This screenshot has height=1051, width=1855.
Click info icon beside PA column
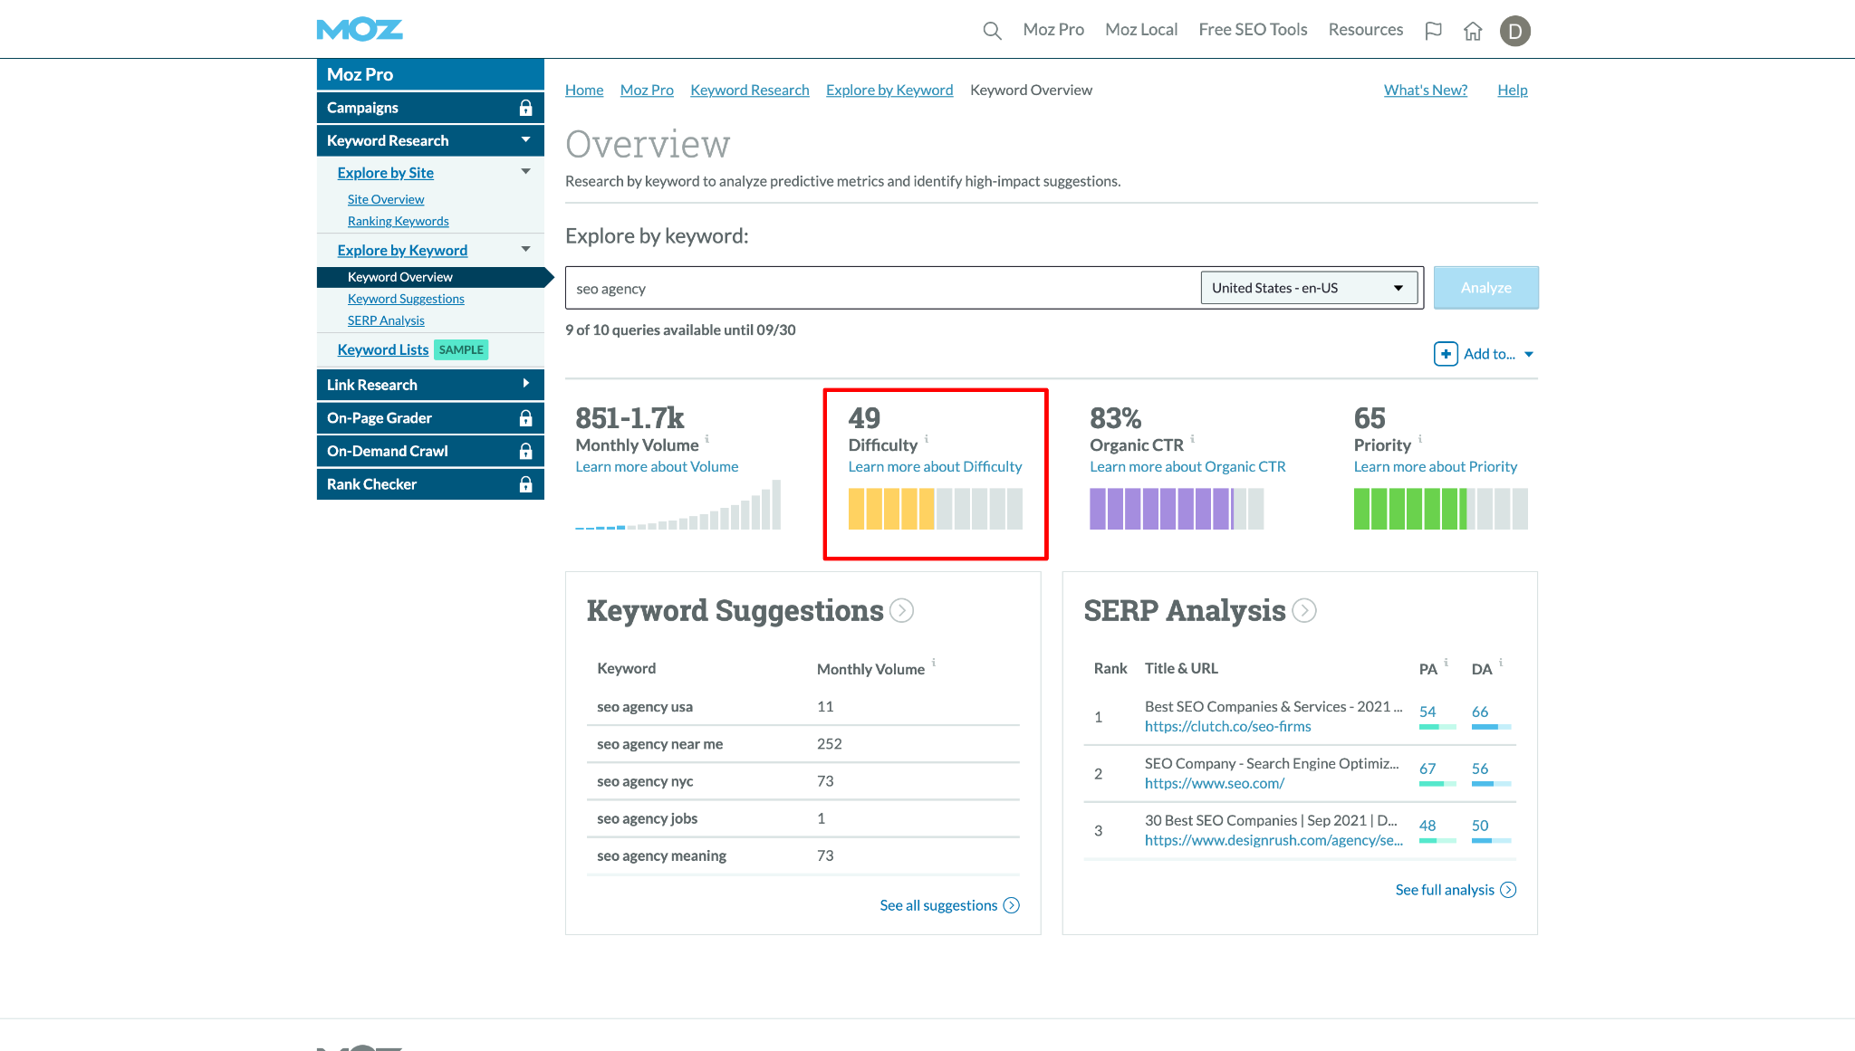point(1447,663)
